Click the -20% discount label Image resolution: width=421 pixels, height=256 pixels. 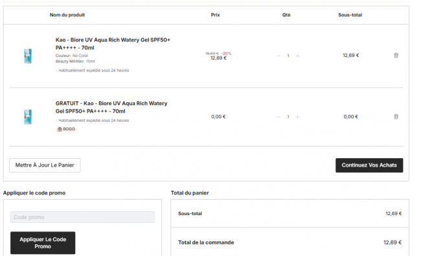(x=226, y=53)
